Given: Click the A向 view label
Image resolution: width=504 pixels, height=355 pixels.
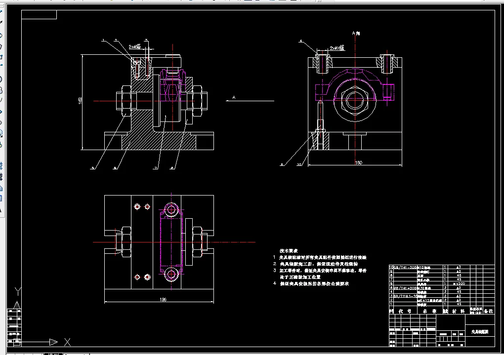Looking at the screenshot, I should pos(356,33).
